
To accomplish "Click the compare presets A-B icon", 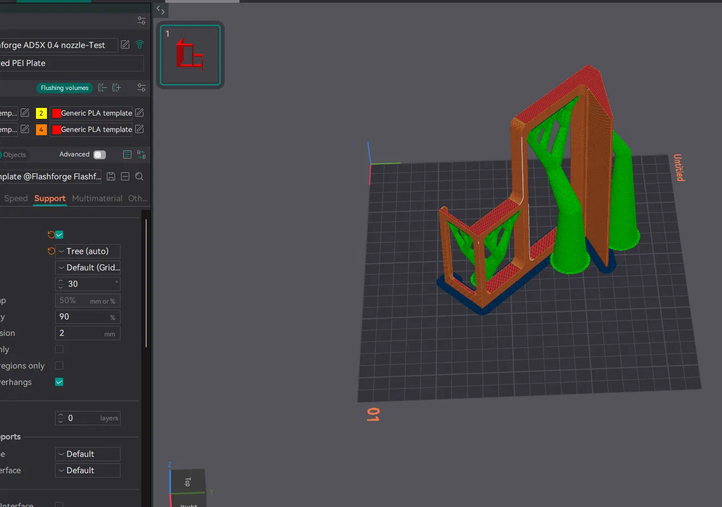I will click(x=141, y=155).
